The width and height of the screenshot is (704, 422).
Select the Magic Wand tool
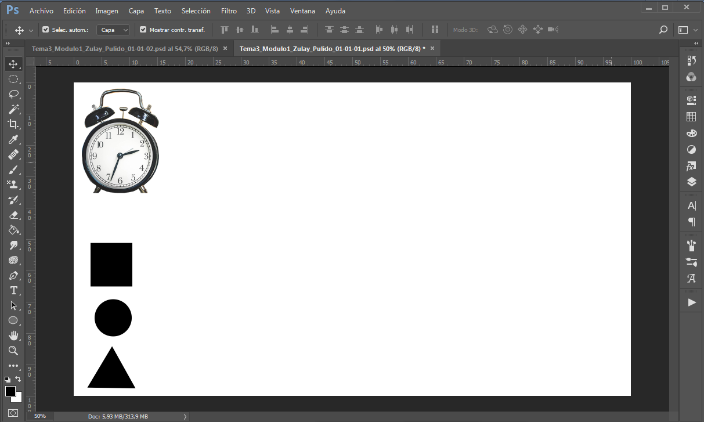pos(13,109)
